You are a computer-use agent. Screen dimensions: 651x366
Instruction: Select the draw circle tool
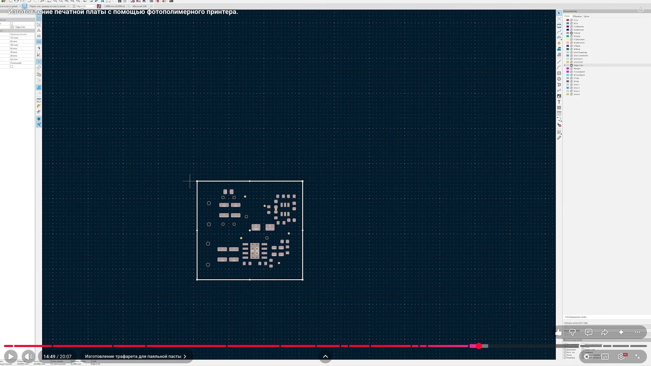pos(559,79)
